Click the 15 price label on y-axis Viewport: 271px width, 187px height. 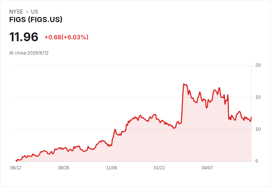tap(258, 97)
